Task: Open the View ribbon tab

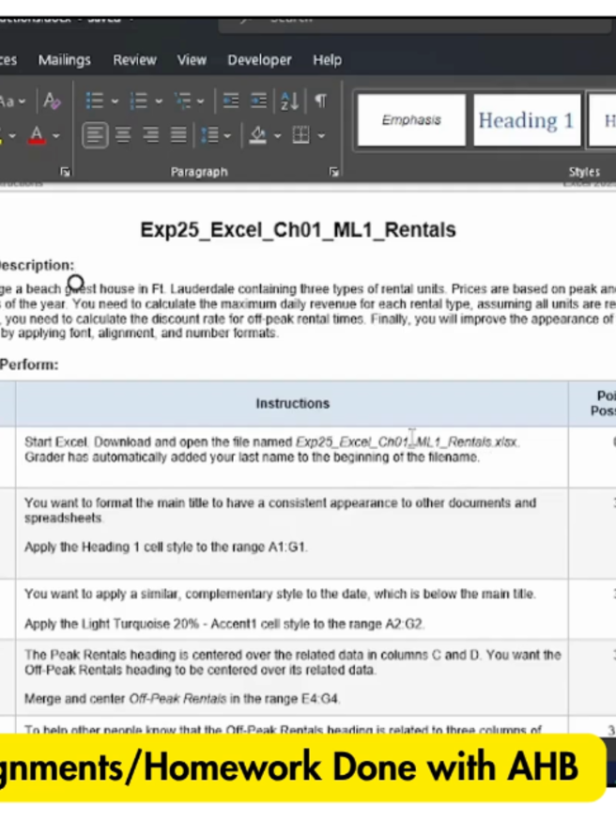Action: tap(192, 60)
